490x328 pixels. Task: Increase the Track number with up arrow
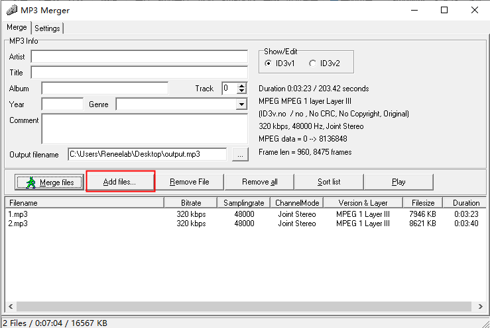(241, 86)
